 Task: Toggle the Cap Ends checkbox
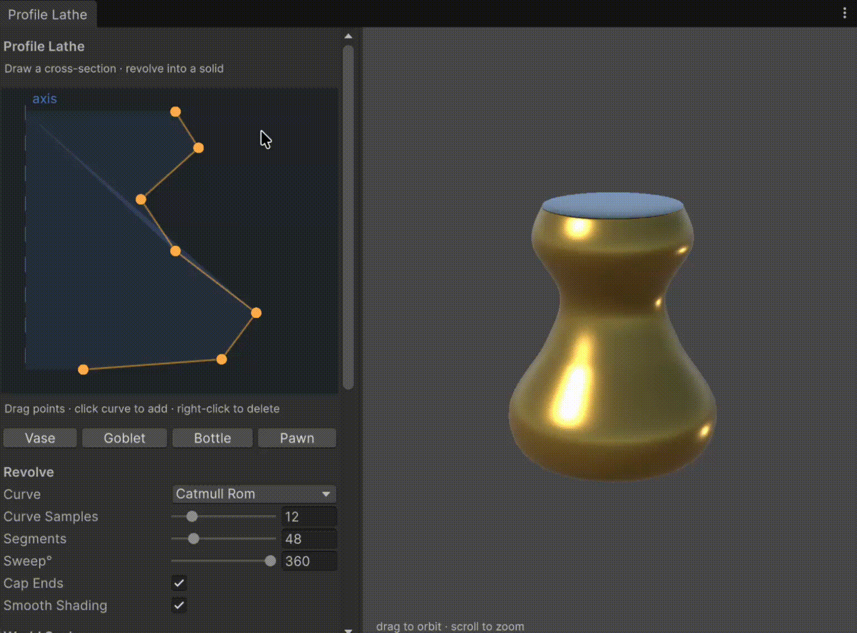coord(179,583)
